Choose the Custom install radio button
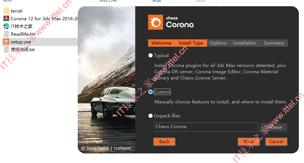Image resolution: width=304 pixels, height=163 pixels. [x=150, y=92]
